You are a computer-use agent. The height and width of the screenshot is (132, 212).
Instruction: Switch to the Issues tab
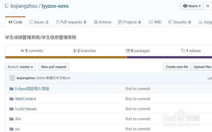click(39, 22)
